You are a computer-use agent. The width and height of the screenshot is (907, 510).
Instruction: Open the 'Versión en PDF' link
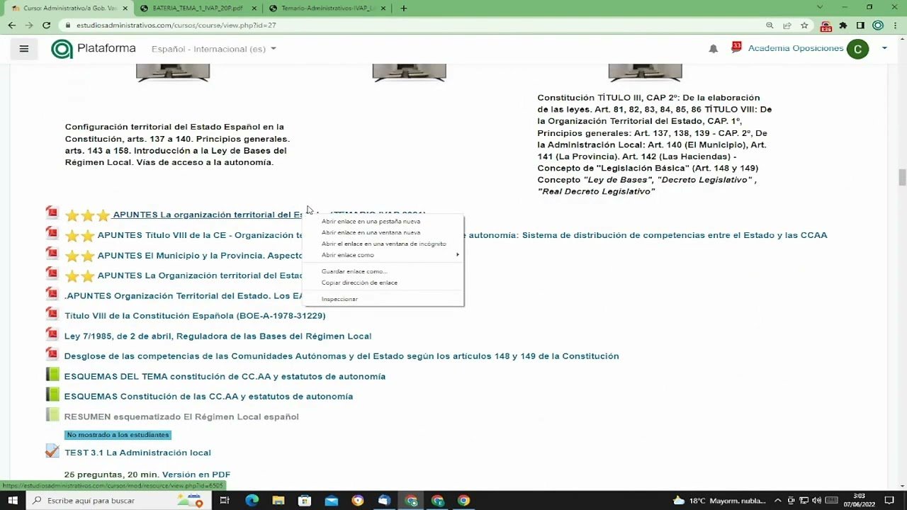point(196,475)
